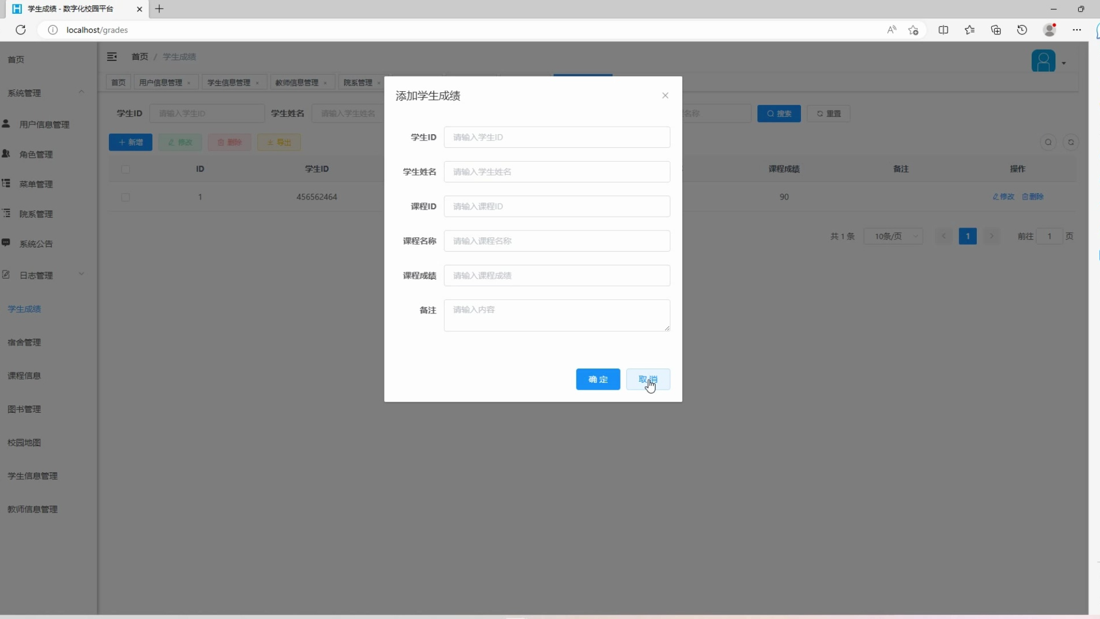Click the 导出 button
Viewport: 1100px width, 619px height.
click(279, 142)
